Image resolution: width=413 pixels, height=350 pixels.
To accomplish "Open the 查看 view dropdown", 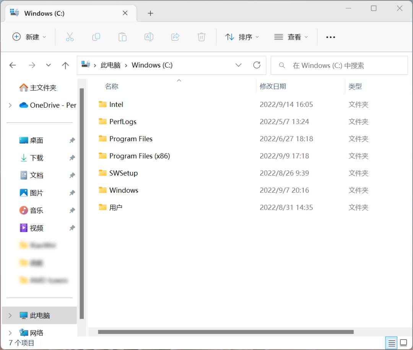I will click(291, 37).
